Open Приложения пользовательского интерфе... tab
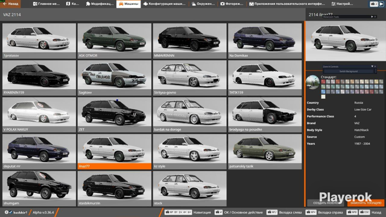386x217 pixels. click(x=287, y=4)
